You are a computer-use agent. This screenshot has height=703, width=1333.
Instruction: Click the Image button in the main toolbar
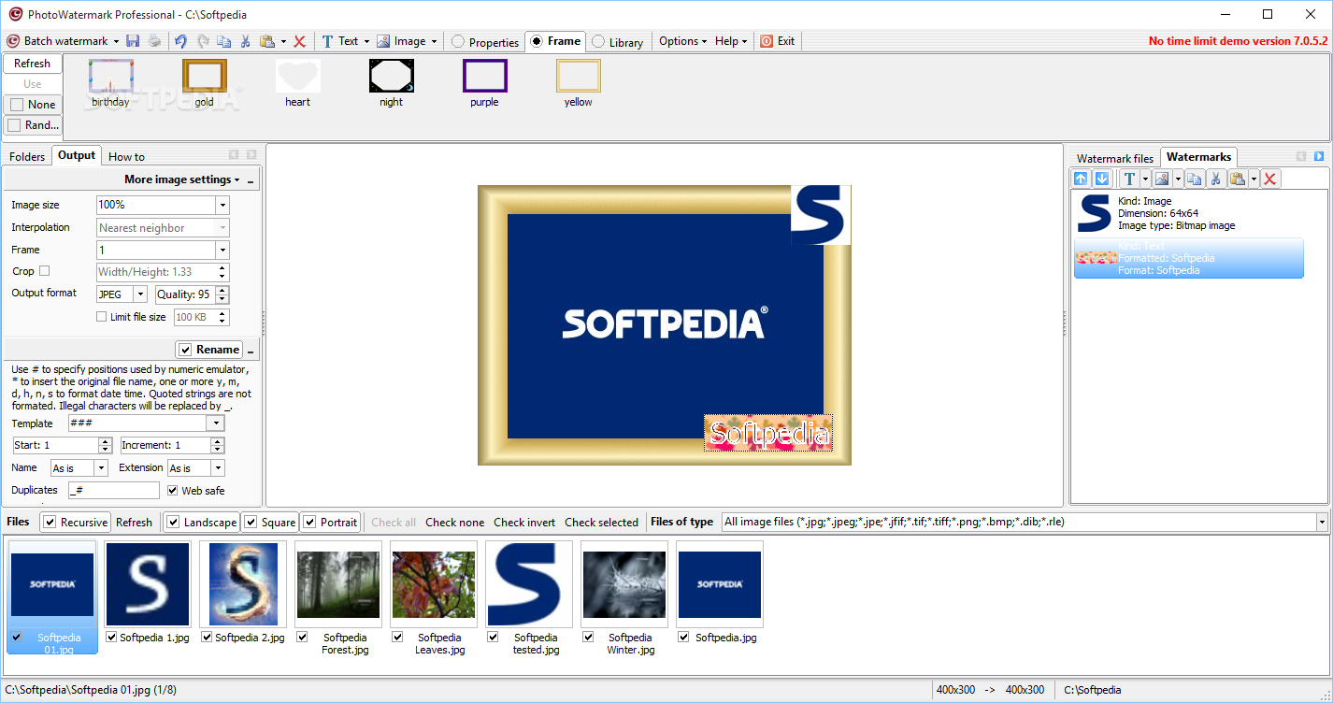coord(407,41)
